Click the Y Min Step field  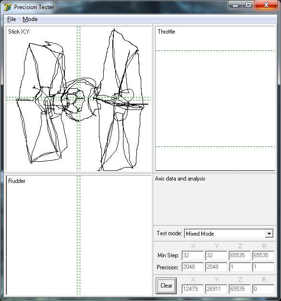(x=216, y=255)
